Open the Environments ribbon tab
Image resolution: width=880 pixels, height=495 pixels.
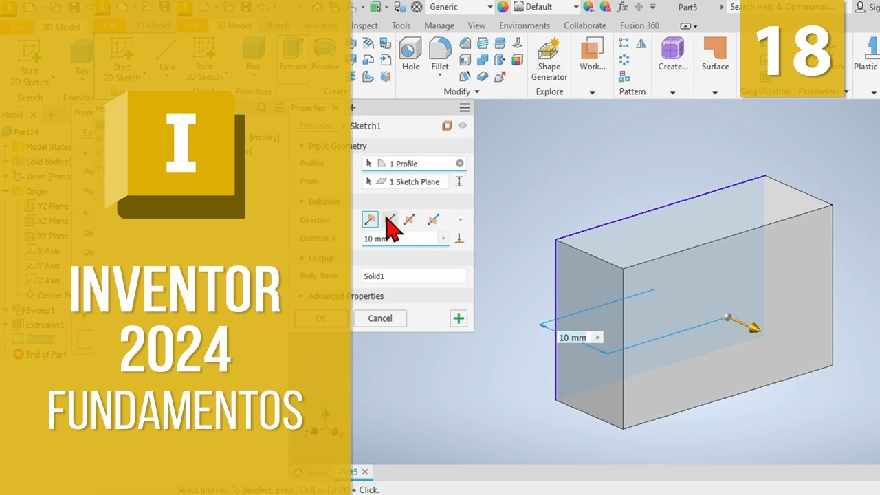click(525, 25)
